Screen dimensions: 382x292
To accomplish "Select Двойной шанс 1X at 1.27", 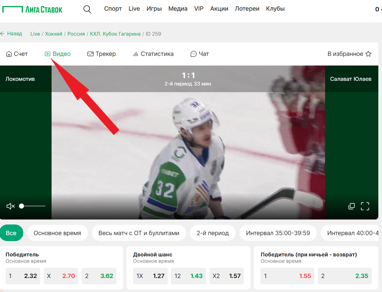I will pyautogui.click(x=150, y=276).
